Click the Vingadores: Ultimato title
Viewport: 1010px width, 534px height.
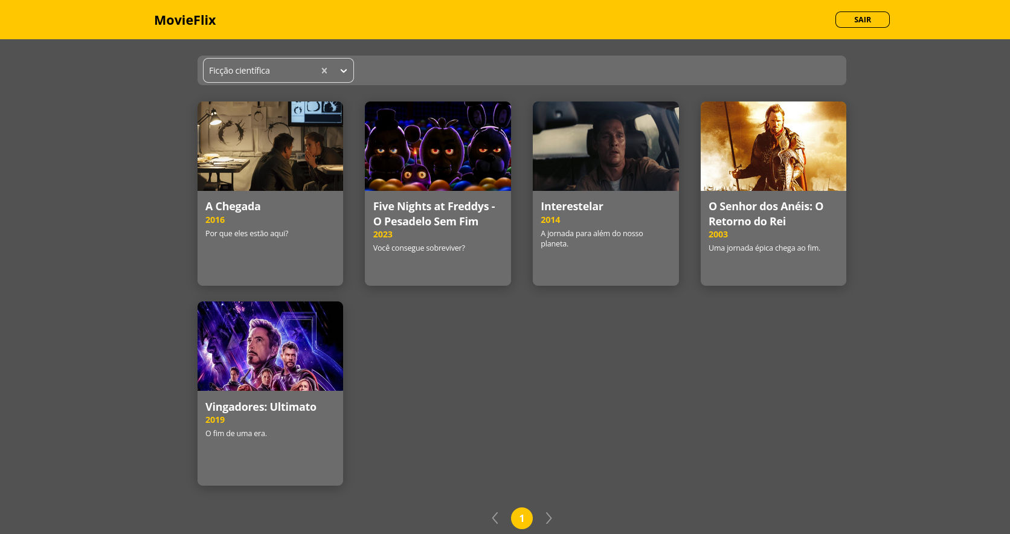tap(260, 407)
